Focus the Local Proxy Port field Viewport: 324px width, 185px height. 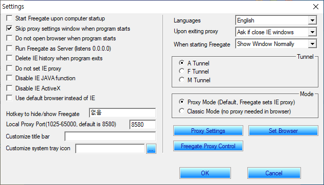[143, 124]
